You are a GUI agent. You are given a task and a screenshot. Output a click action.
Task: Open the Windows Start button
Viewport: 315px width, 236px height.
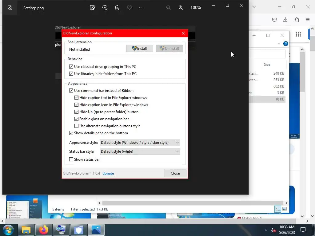[x=8, y=230]
